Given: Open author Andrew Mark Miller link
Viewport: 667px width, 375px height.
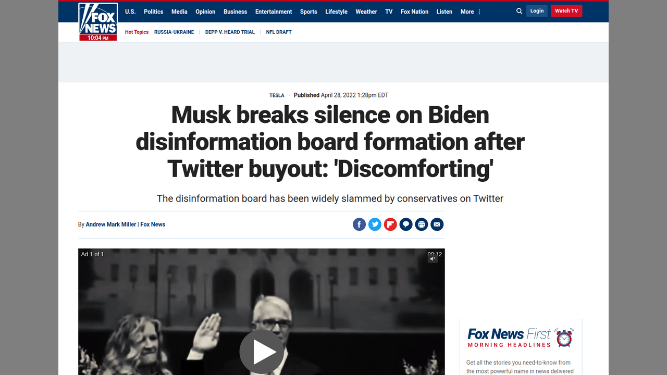Looking at the screenshot, I should (x=111, y=224).
